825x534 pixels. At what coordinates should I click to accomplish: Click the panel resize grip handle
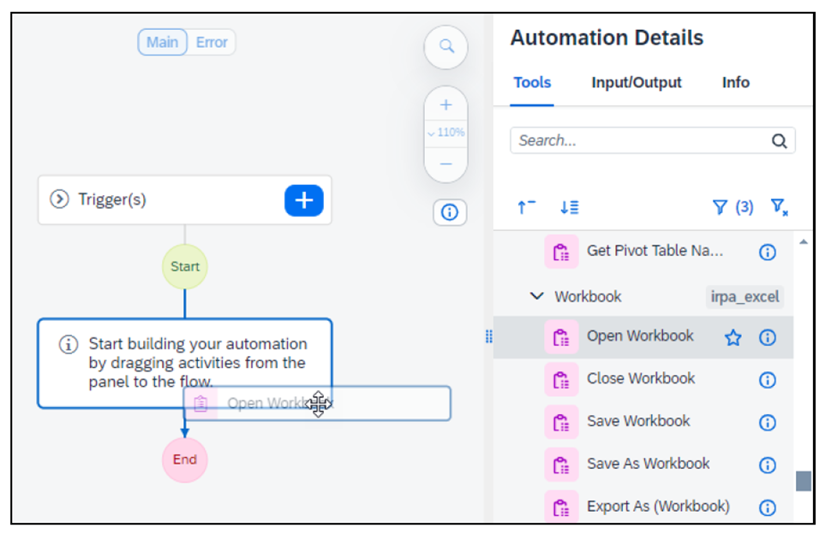[489, 336]
